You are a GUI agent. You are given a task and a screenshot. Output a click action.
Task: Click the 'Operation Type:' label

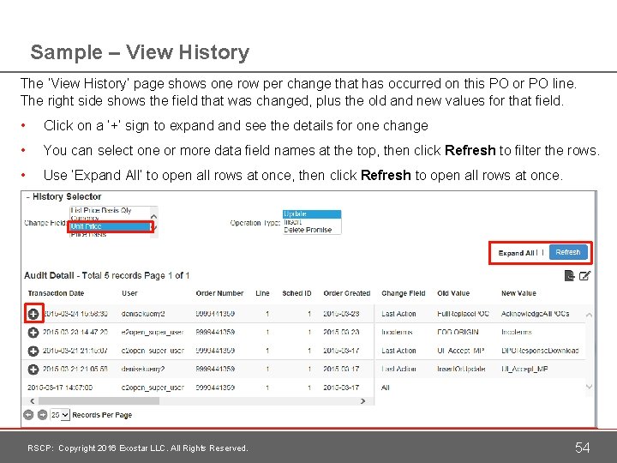click(x=255, y=223)
